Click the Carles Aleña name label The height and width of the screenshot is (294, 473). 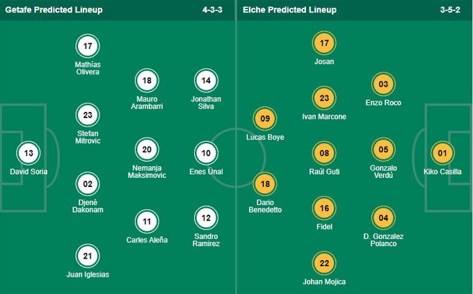tap(147, 240)
